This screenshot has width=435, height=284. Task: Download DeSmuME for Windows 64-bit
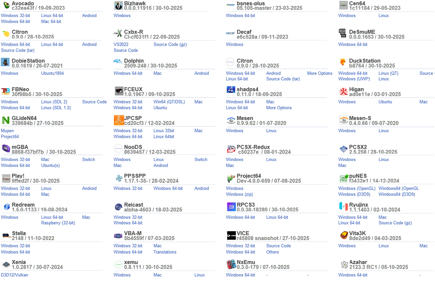click(353, 44)
